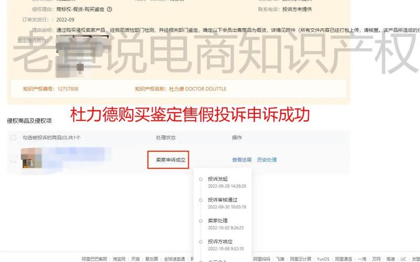Open the 高德 footer link
Screen dimensions: 420x262
(391, 259)
